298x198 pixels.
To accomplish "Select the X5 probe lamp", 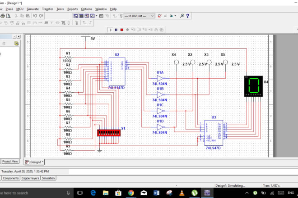I will point(226,62).
